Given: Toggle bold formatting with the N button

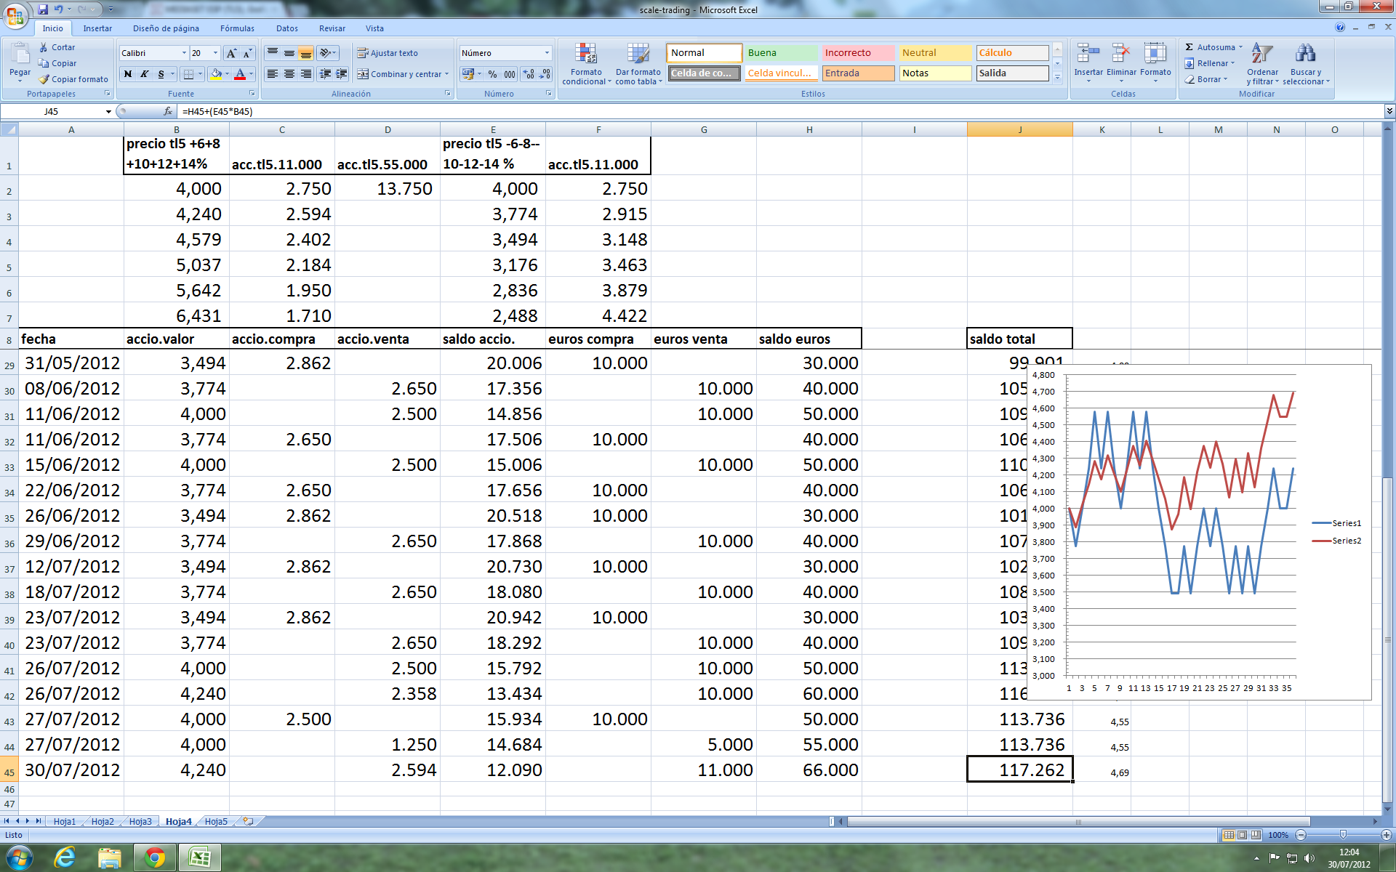Looking at the screenshot, I should (128, 74).
